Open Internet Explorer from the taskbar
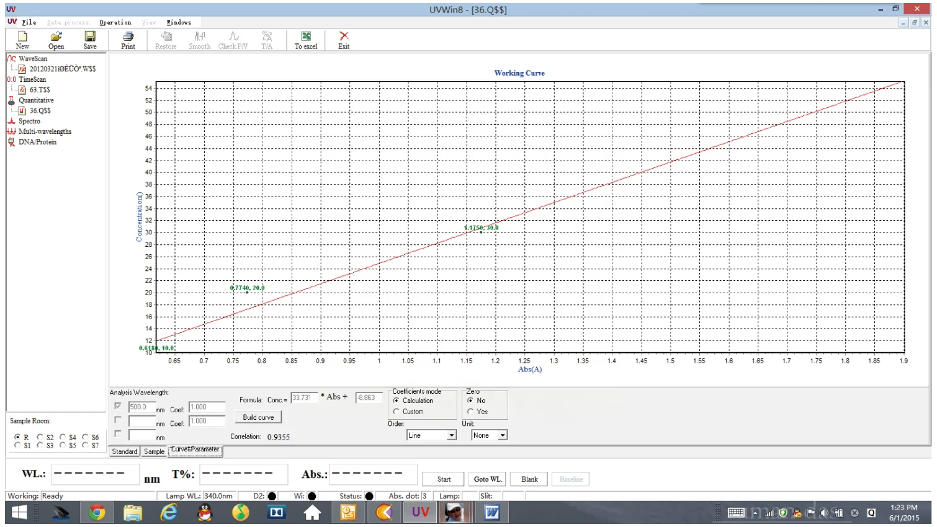937x527 pixels. pos(168,513)
